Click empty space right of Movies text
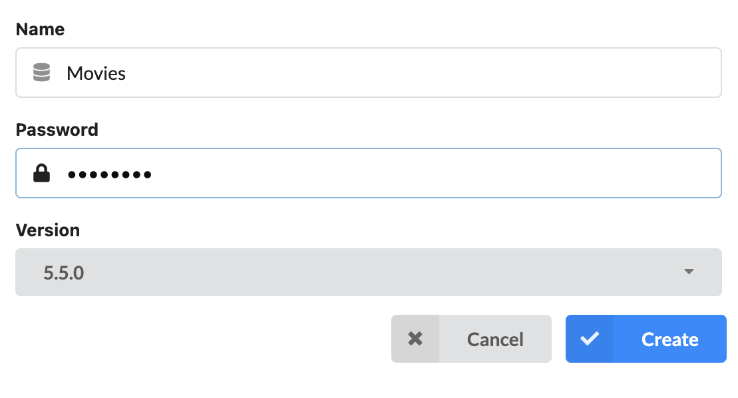The image size is (738, 398). point(426,73)
